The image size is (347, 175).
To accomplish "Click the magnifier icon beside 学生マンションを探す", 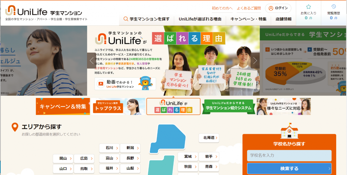I will coord(126,19).
